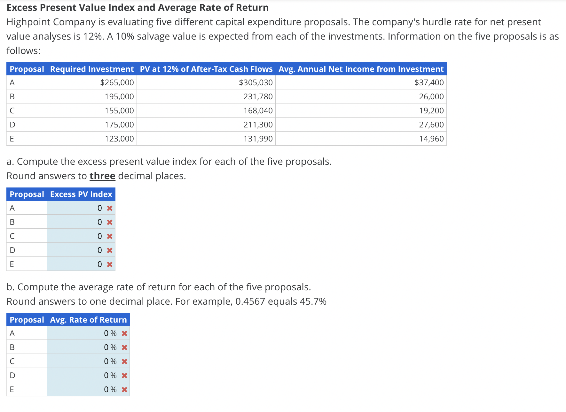The height and width of the screenshot is (412, 566).
Task: Click the red X beside Proposal E's rate of return
Action: click(x=124, y=389)
